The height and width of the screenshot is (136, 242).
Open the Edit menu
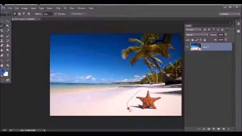[17, 8]
